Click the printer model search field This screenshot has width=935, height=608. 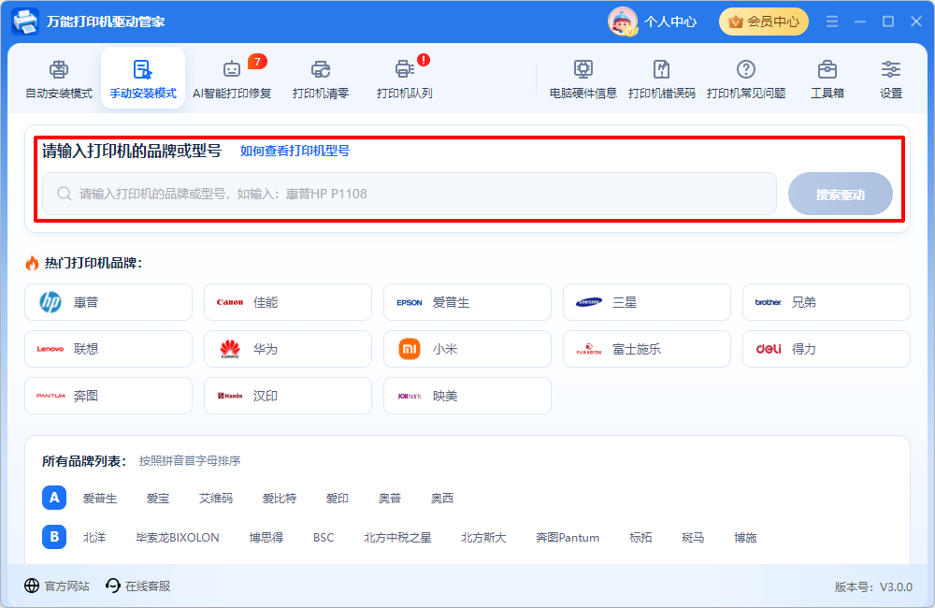point(410,194)
